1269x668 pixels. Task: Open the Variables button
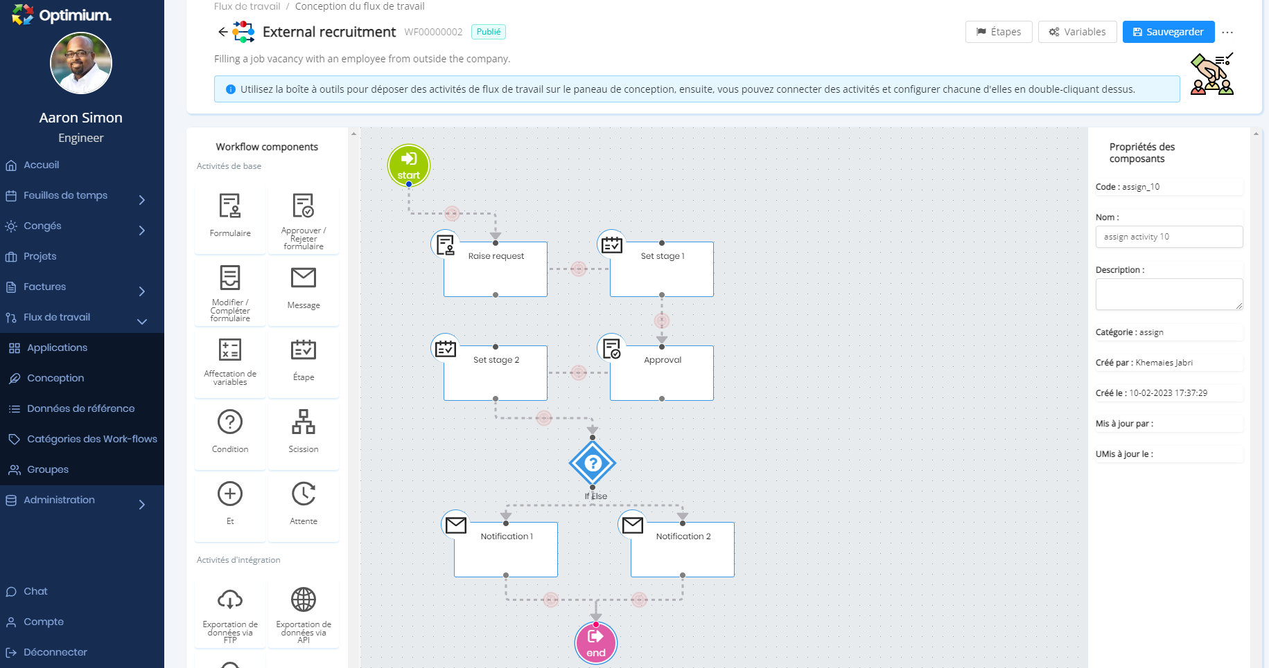coord(1077,32)
